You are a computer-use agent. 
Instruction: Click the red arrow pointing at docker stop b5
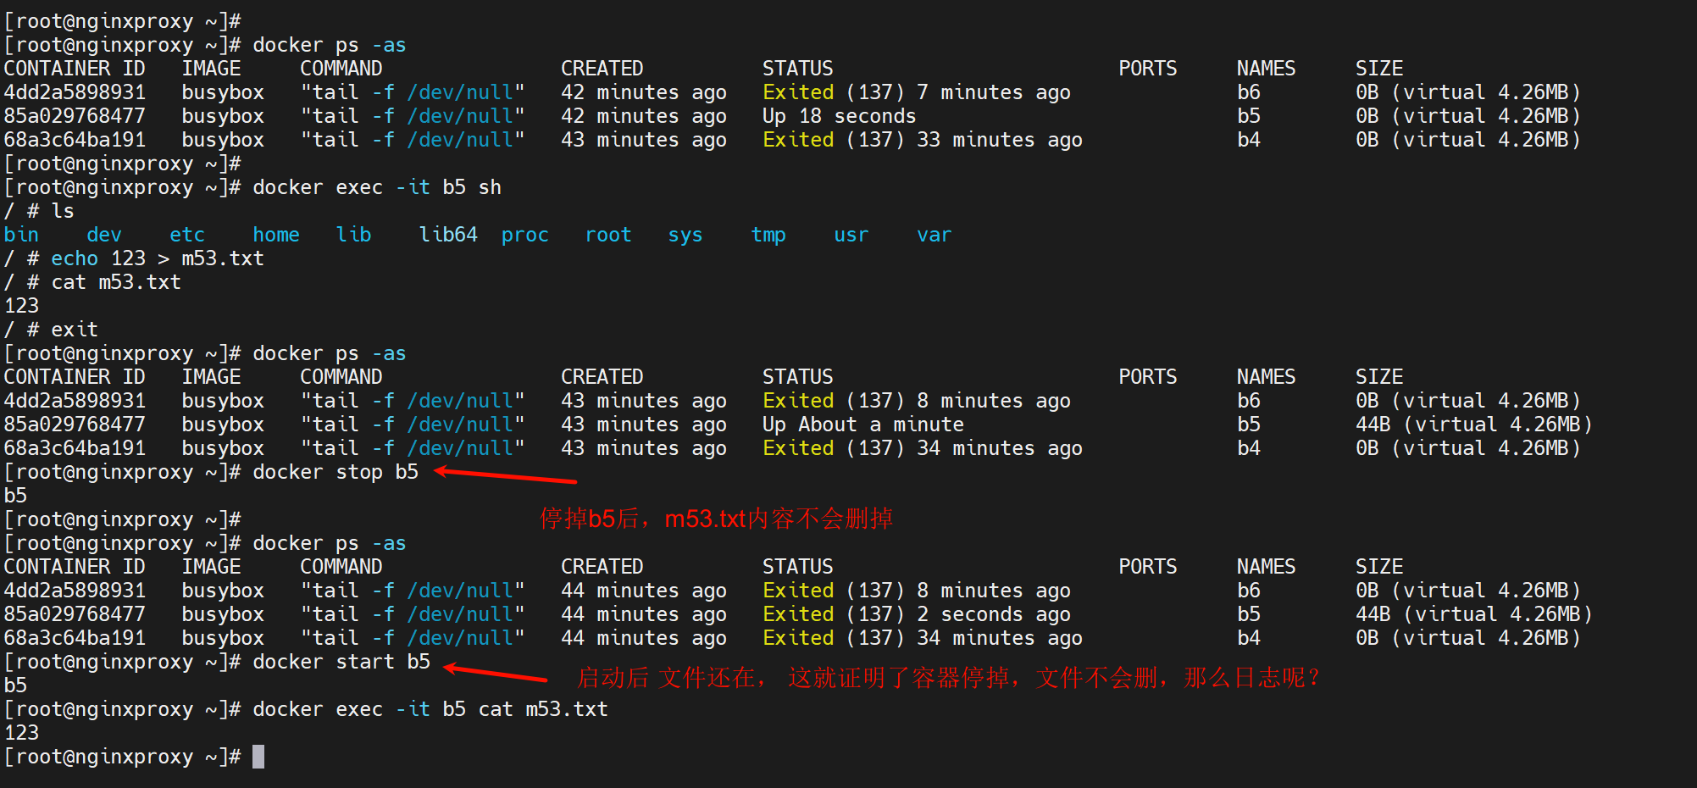506,476
